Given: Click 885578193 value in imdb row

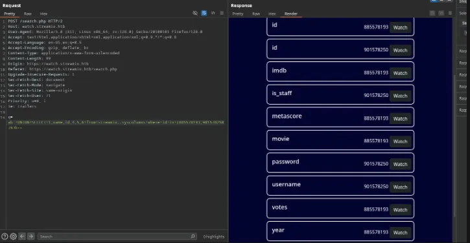Looking at the screenshot, I should (376, 72).
